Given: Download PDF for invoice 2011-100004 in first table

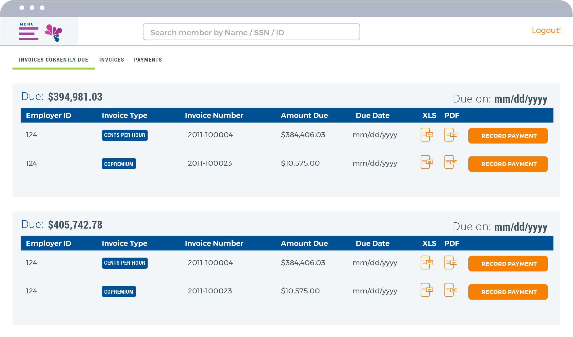Looking at the screenshot, I should tap(450, 135).
